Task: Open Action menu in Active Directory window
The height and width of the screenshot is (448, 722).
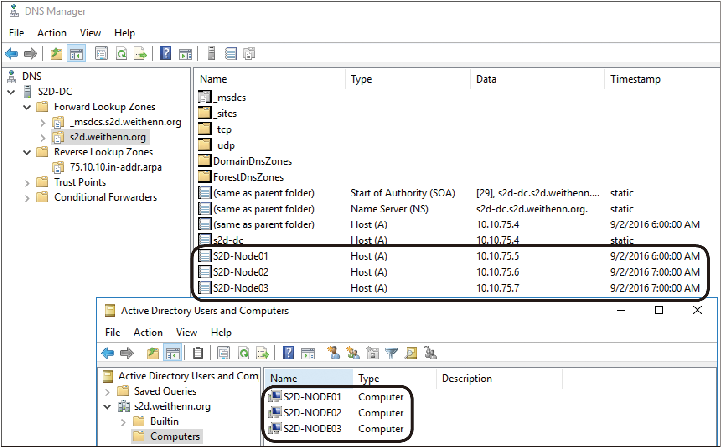Action: click(x=148, y=332)
